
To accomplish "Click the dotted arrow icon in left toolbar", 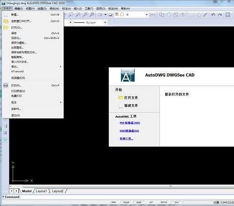I will (x=5, y=126).
